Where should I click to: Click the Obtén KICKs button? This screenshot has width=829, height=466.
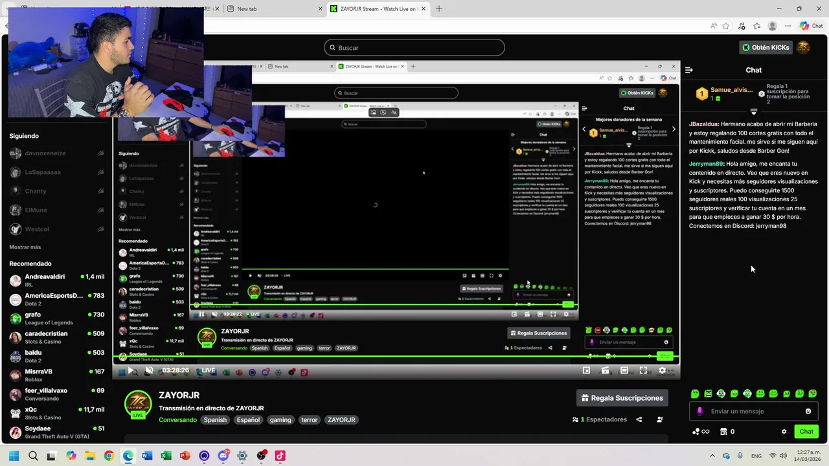[766, 47]
